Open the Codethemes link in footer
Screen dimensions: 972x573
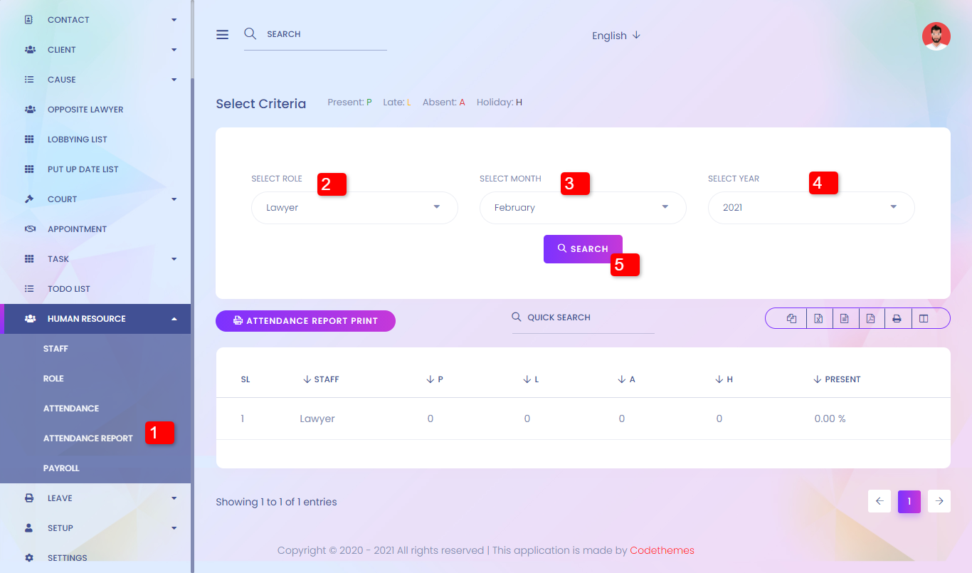tap(662, 550)
